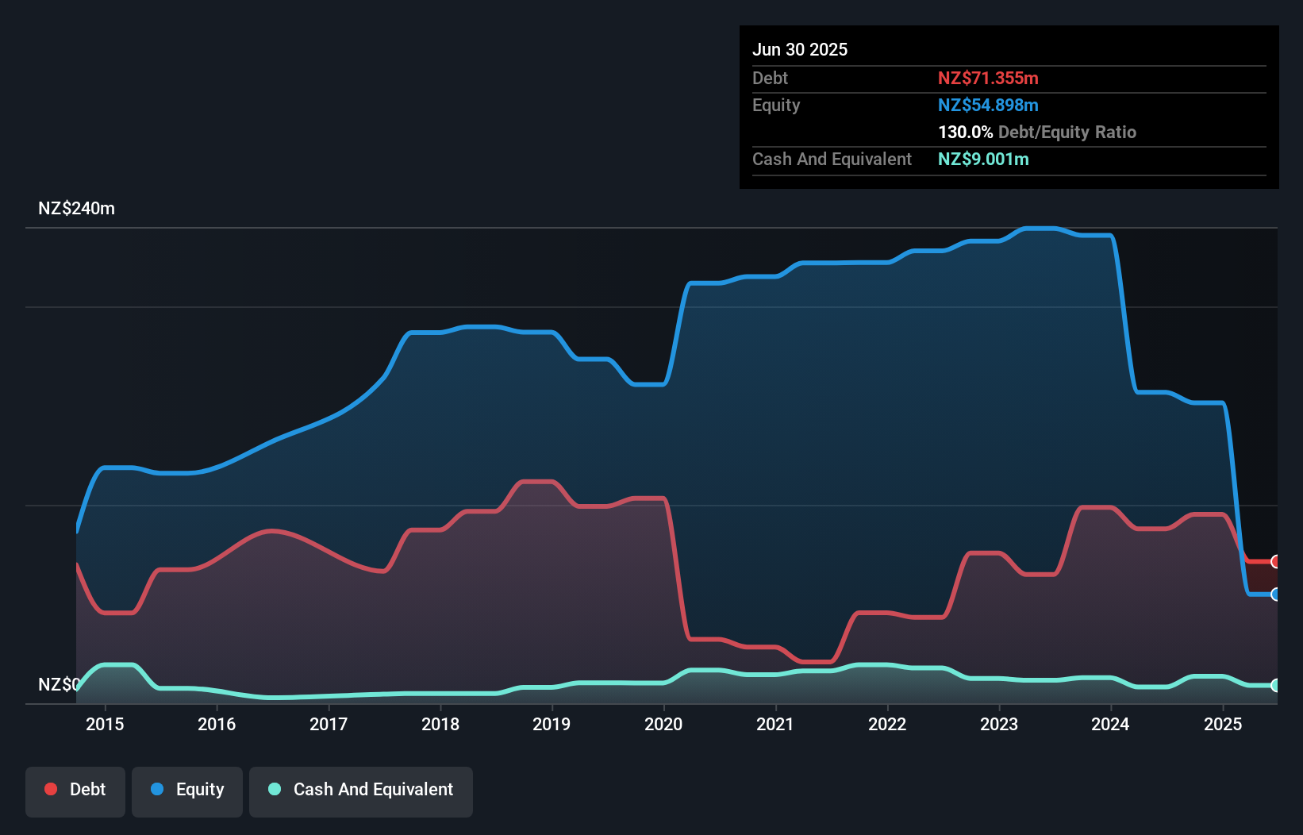Click the NZ$9.001m cash value in tooltip
Viewport: 1303px width, 835px height.
[x=983, y=159]
